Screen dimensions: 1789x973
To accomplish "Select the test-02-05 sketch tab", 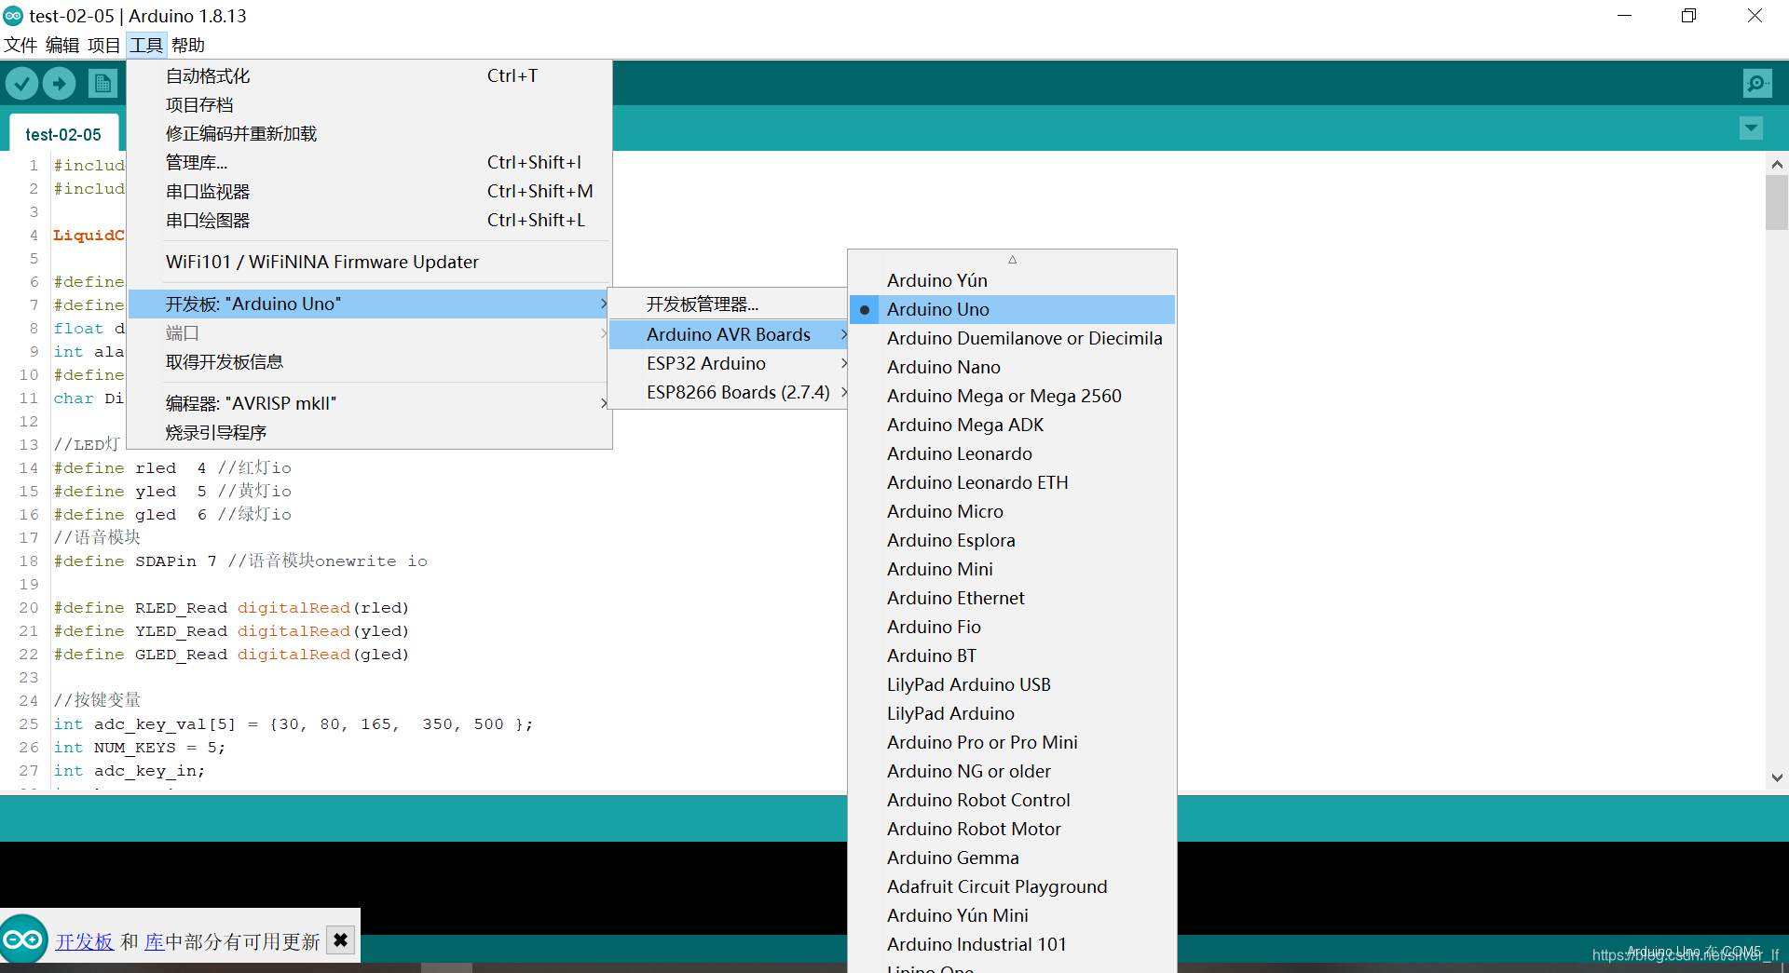I will [63, 134].
